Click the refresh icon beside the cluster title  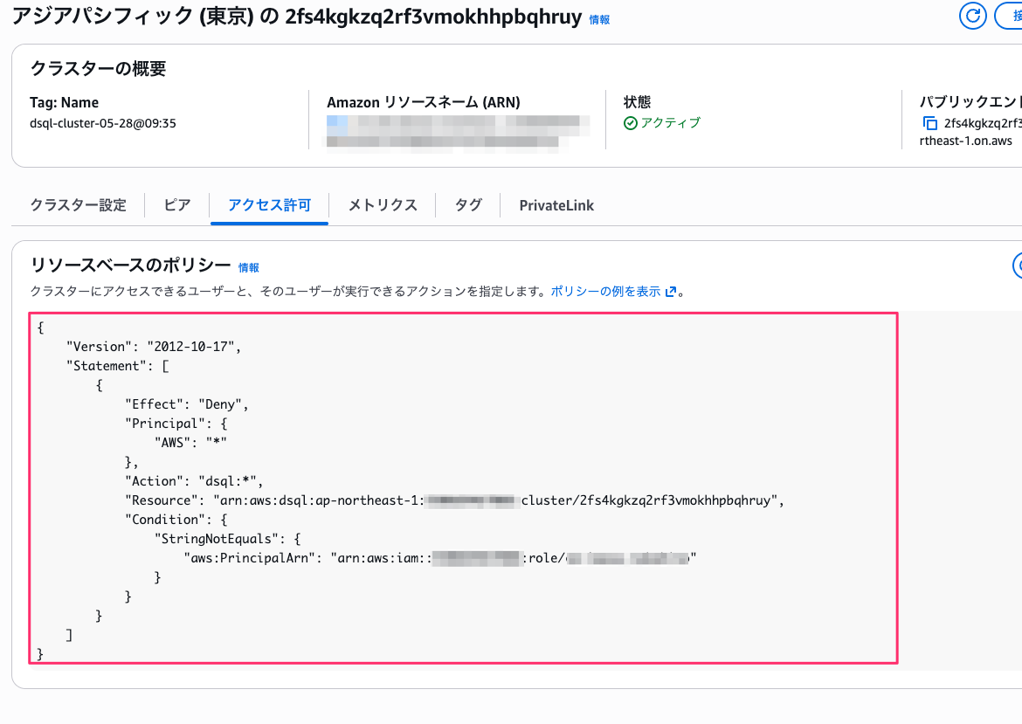pos(971,16)
